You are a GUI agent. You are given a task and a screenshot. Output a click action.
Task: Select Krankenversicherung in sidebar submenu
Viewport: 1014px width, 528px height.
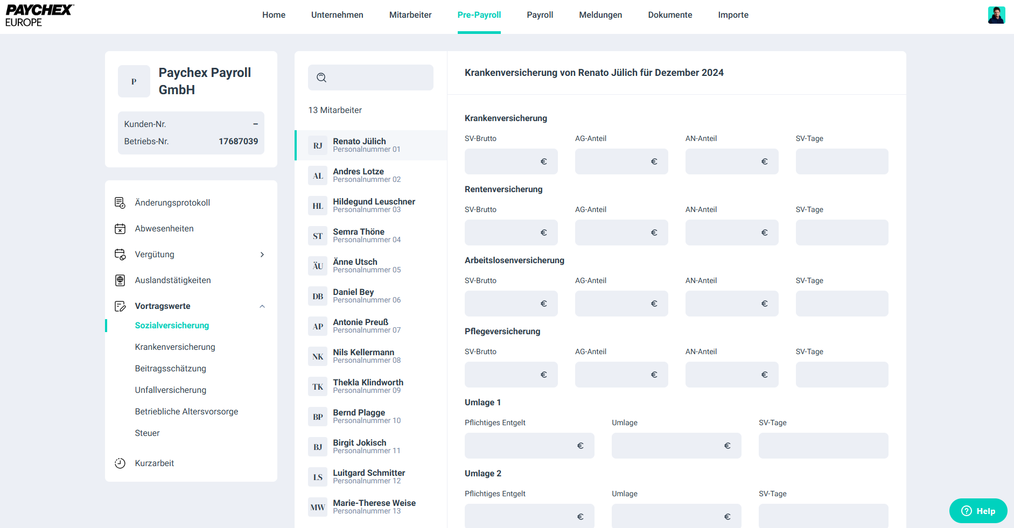click(x=175, y=347)
